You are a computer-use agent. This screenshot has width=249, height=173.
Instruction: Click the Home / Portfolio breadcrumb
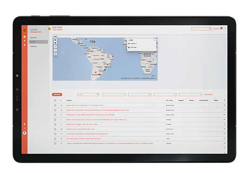[57, 27]
